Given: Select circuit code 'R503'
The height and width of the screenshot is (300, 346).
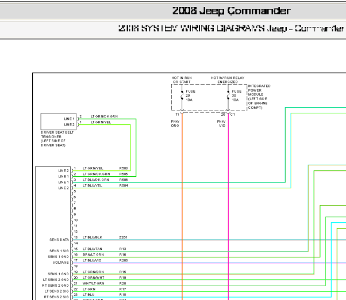Looking at the screenshot, I should tap(124, 168).
